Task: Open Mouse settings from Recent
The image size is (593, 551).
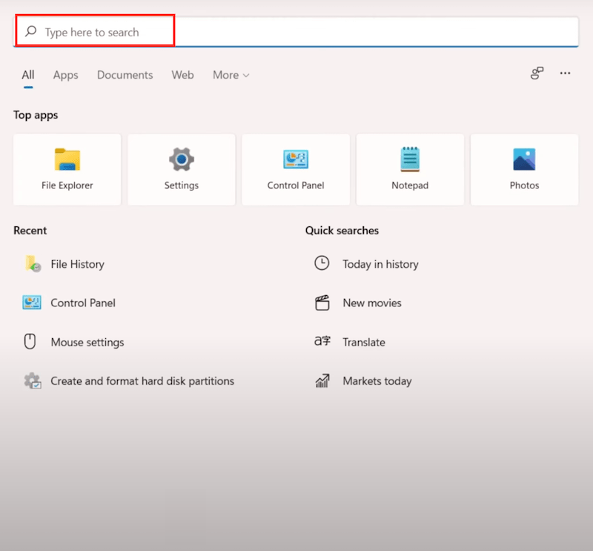Action: (87, 342)
